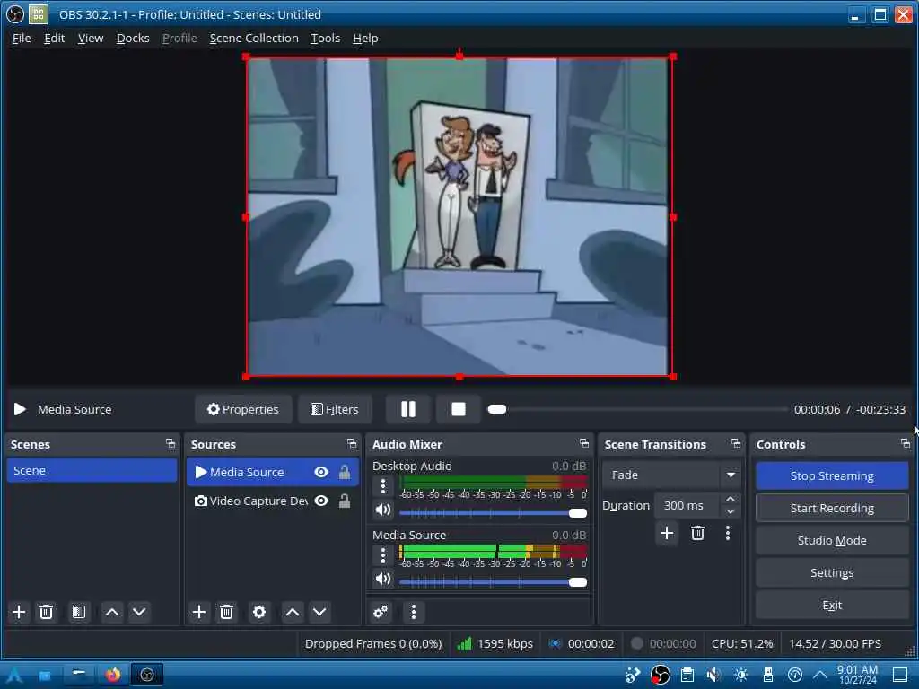Click OBS icon in system tray
919x689 pixels.
[x=660, y=675]
